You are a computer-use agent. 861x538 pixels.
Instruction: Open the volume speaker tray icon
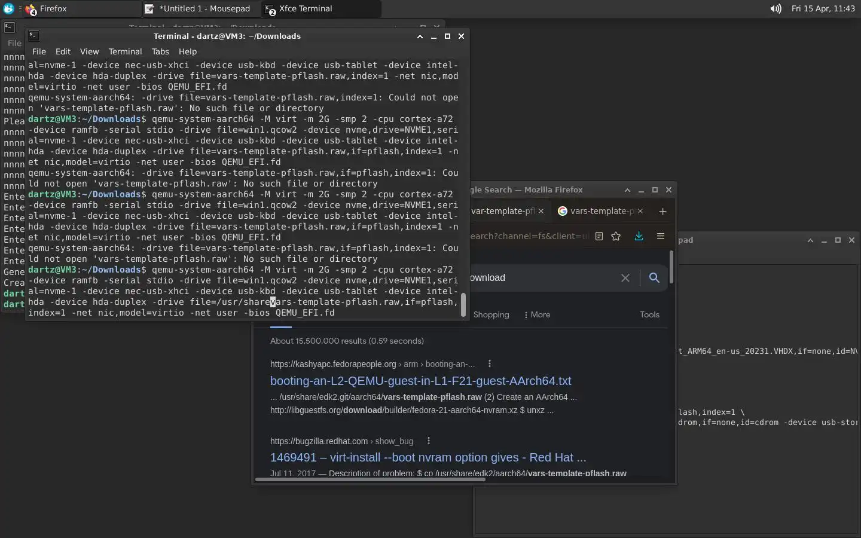pos(775,8)
